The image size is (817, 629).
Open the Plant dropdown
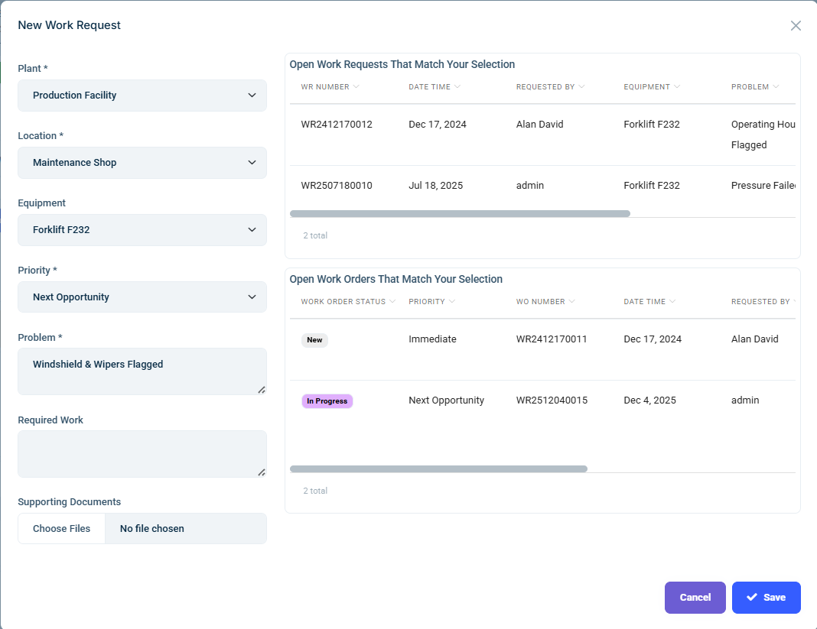pyautogui.click(x=142, y=96)
